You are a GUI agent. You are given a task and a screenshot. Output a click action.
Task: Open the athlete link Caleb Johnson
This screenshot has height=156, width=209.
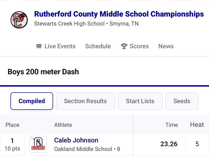(x=76, y=140)
